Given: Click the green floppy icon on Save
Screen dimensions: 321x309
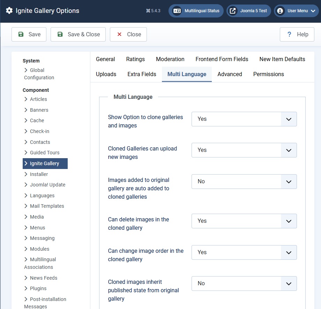Looking at the screenshot, I should tap(21, 34).
